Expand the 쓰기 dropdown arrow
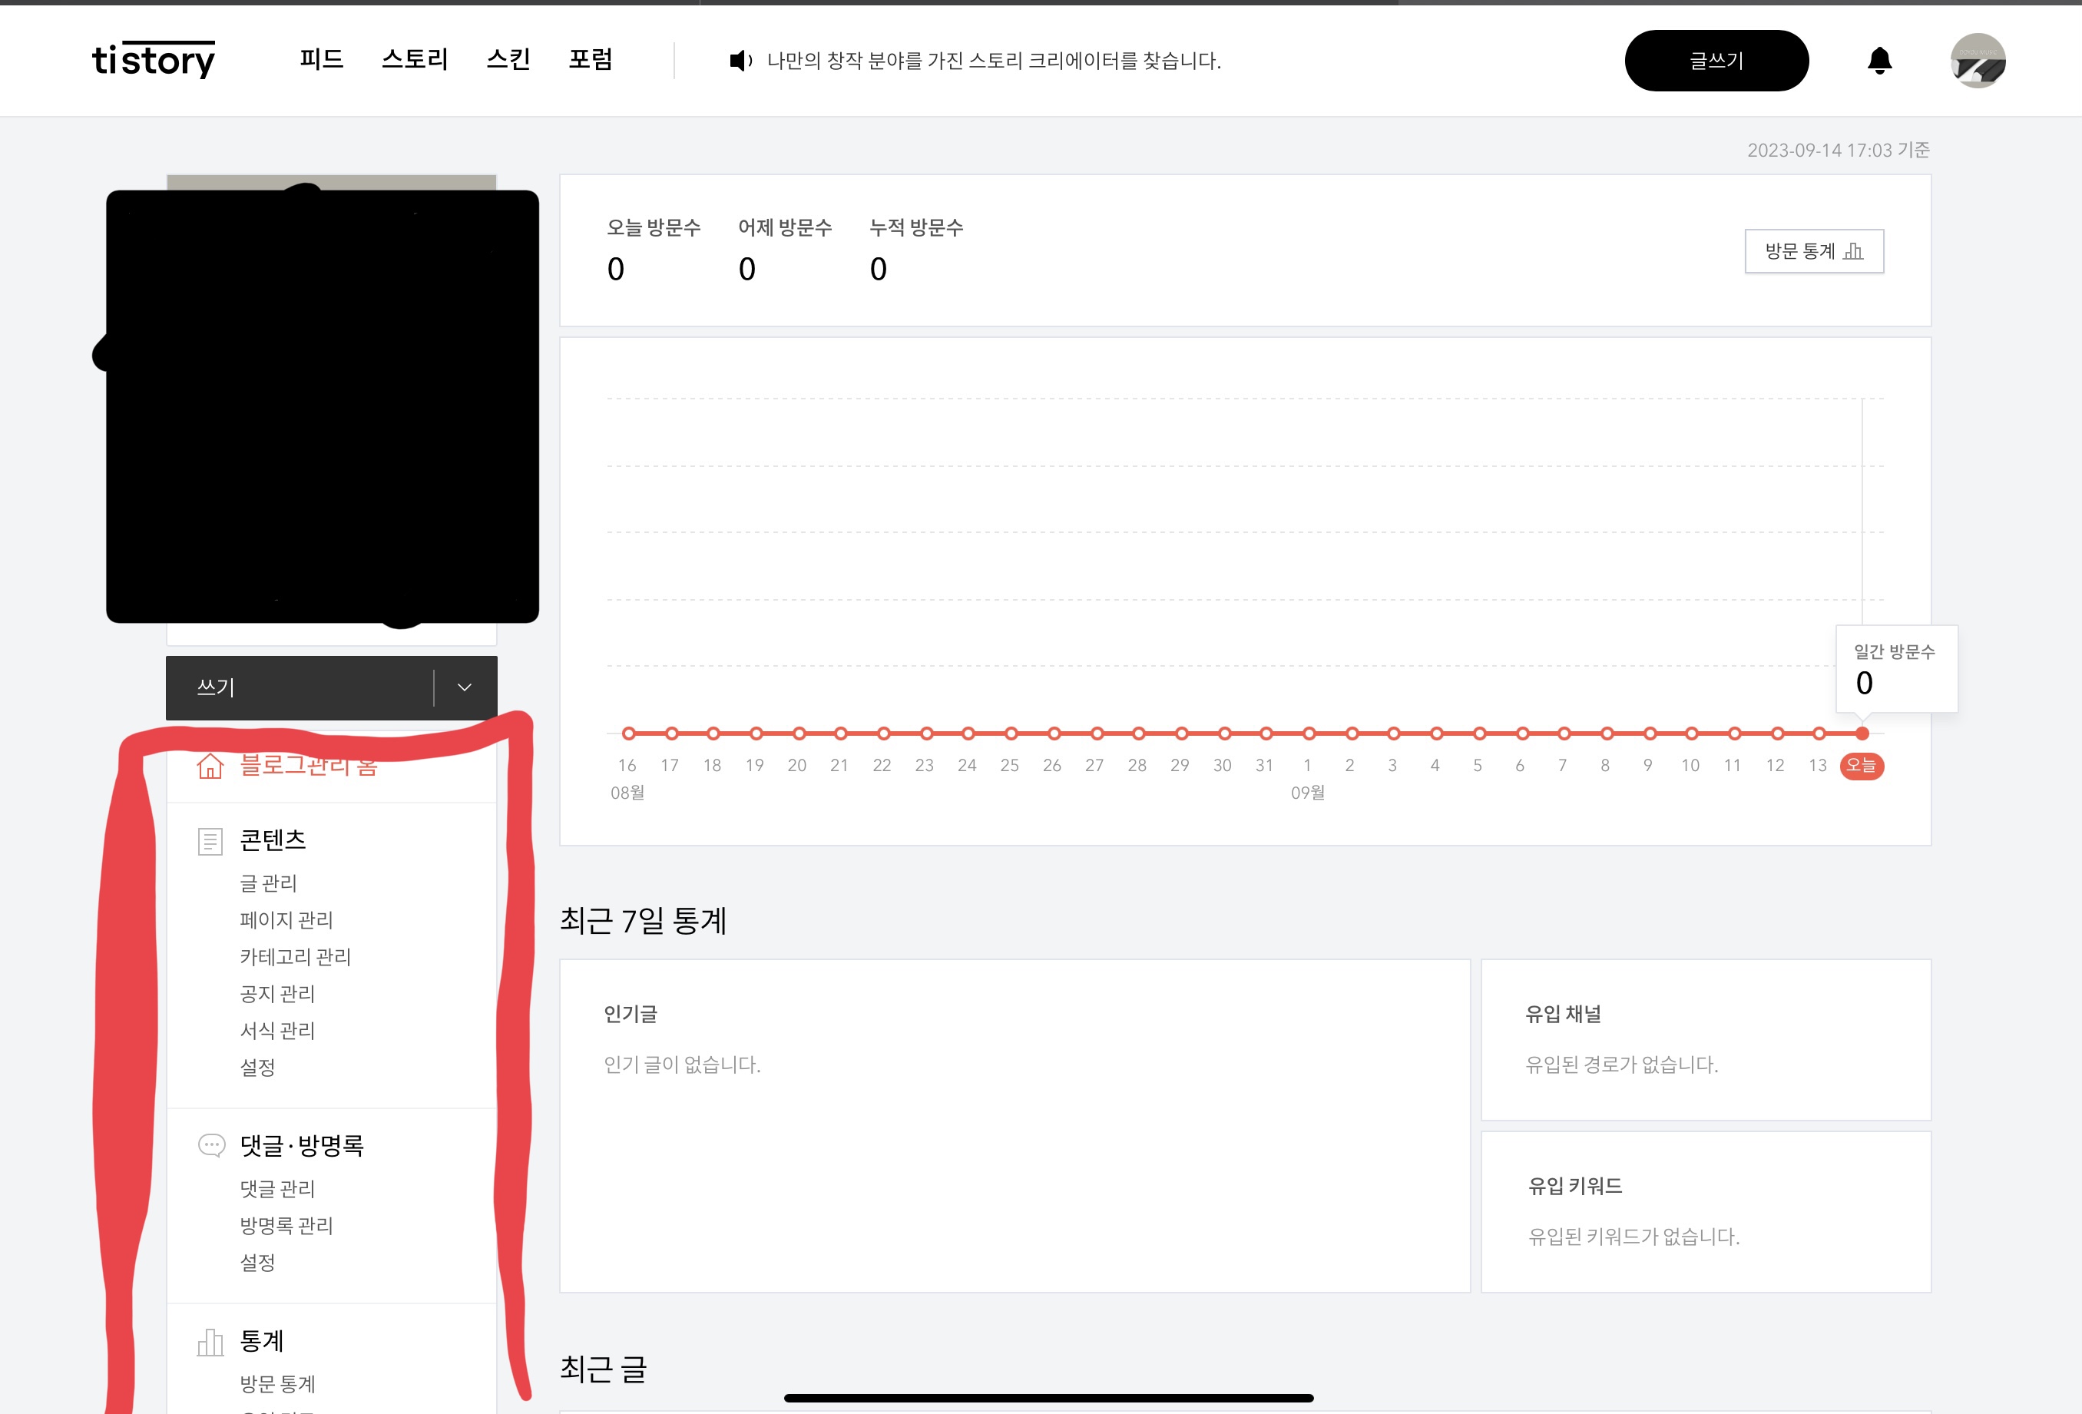The width and height of the screenshot is (2082, 1414). coord(464,687)
